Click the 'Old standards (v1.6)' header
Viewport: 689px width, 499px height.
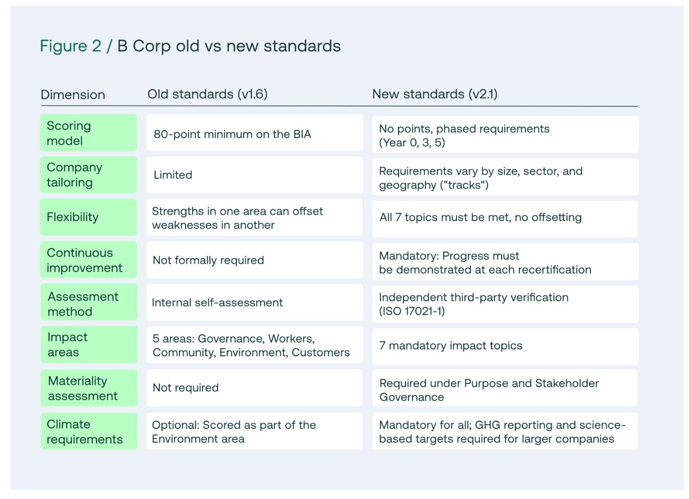[x=207, y=94]
